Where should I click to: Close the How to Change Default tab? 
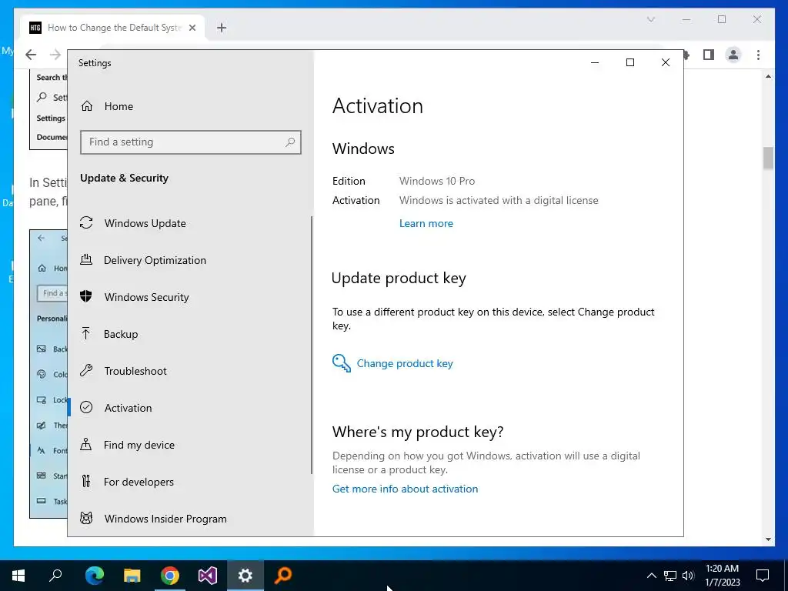pos(192,28)
